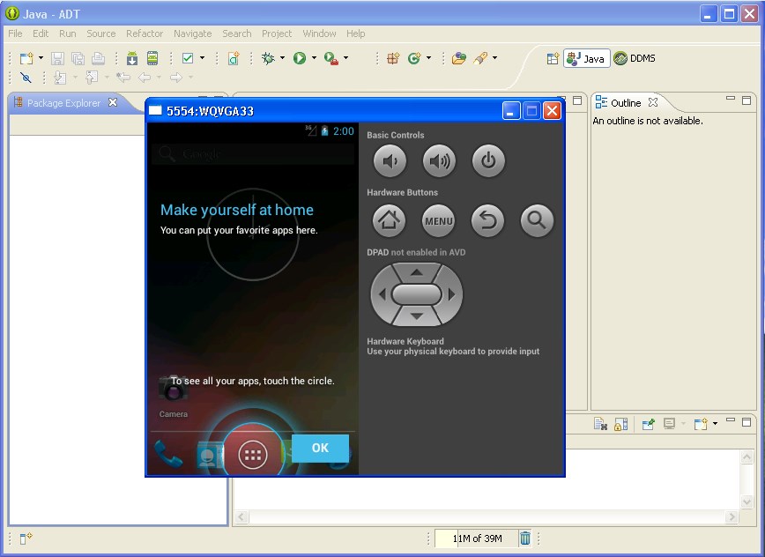Click the emulator Back hardware button
765x557 pixels.
click(487, 221)
